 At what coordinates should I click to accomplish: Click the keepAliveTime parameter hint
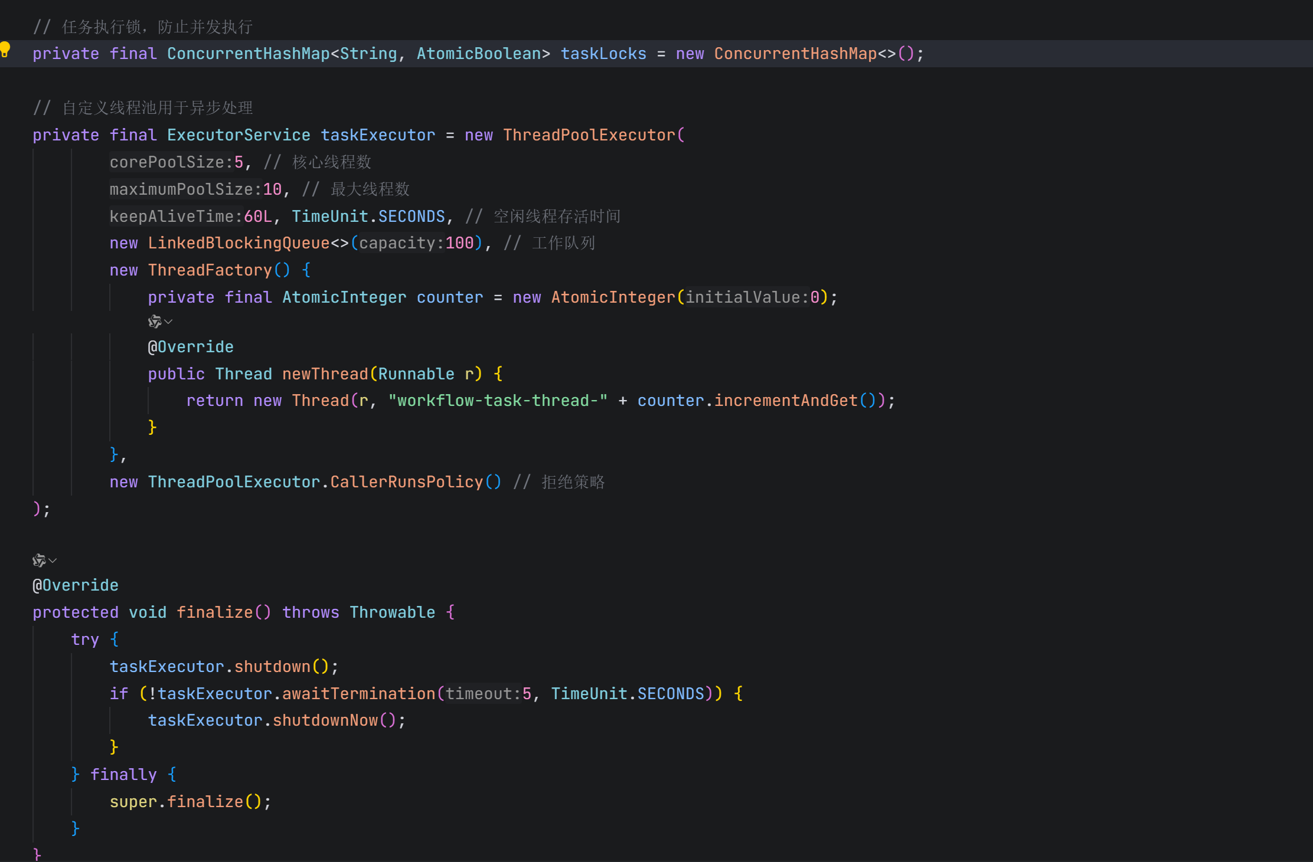click(x=176, y=217)
